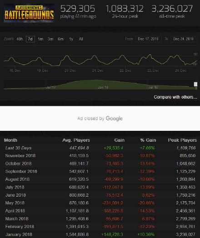Click the 1,083,312 24-hour peak figure
Viewport: 200px width, 238px height.
click(x=125, y=9)
